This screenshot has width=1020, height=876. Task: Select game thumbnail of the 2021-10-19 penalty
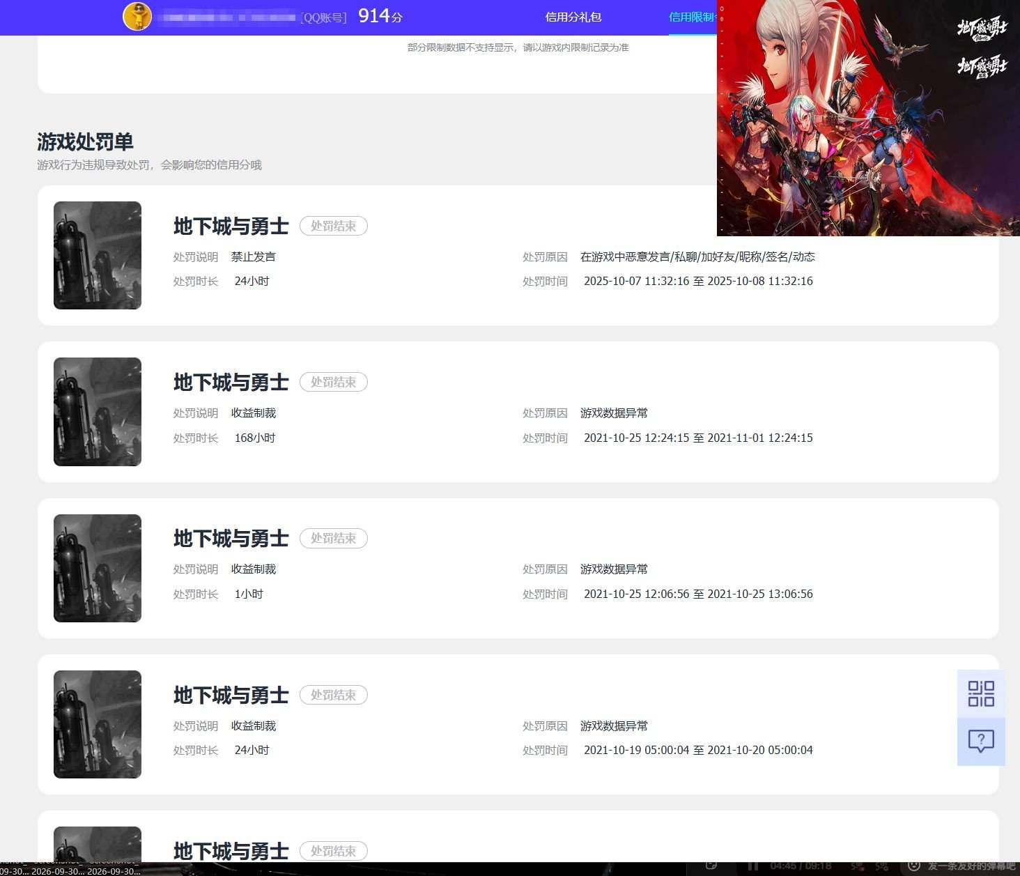[98, 724]
